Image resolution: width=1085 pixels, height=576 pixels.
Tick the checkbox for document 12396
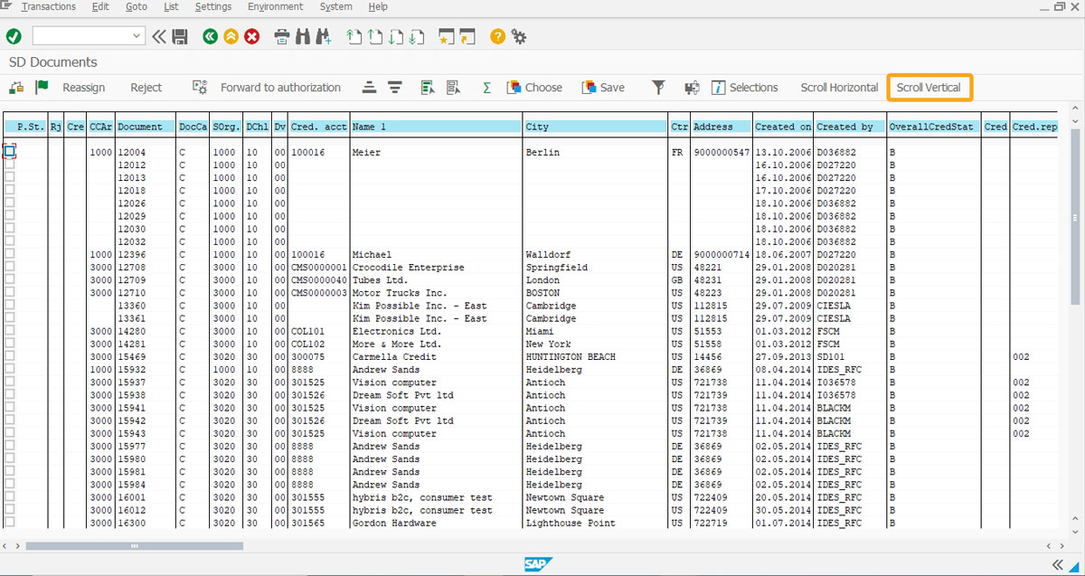[x=10, y=254]
